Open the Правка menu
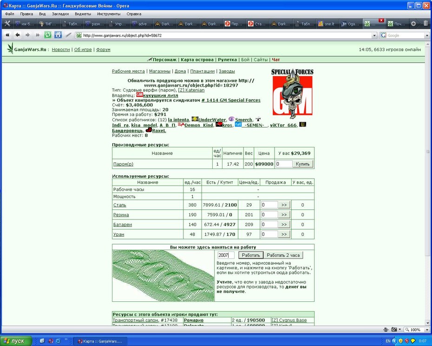432x346 pixels. 26,14
